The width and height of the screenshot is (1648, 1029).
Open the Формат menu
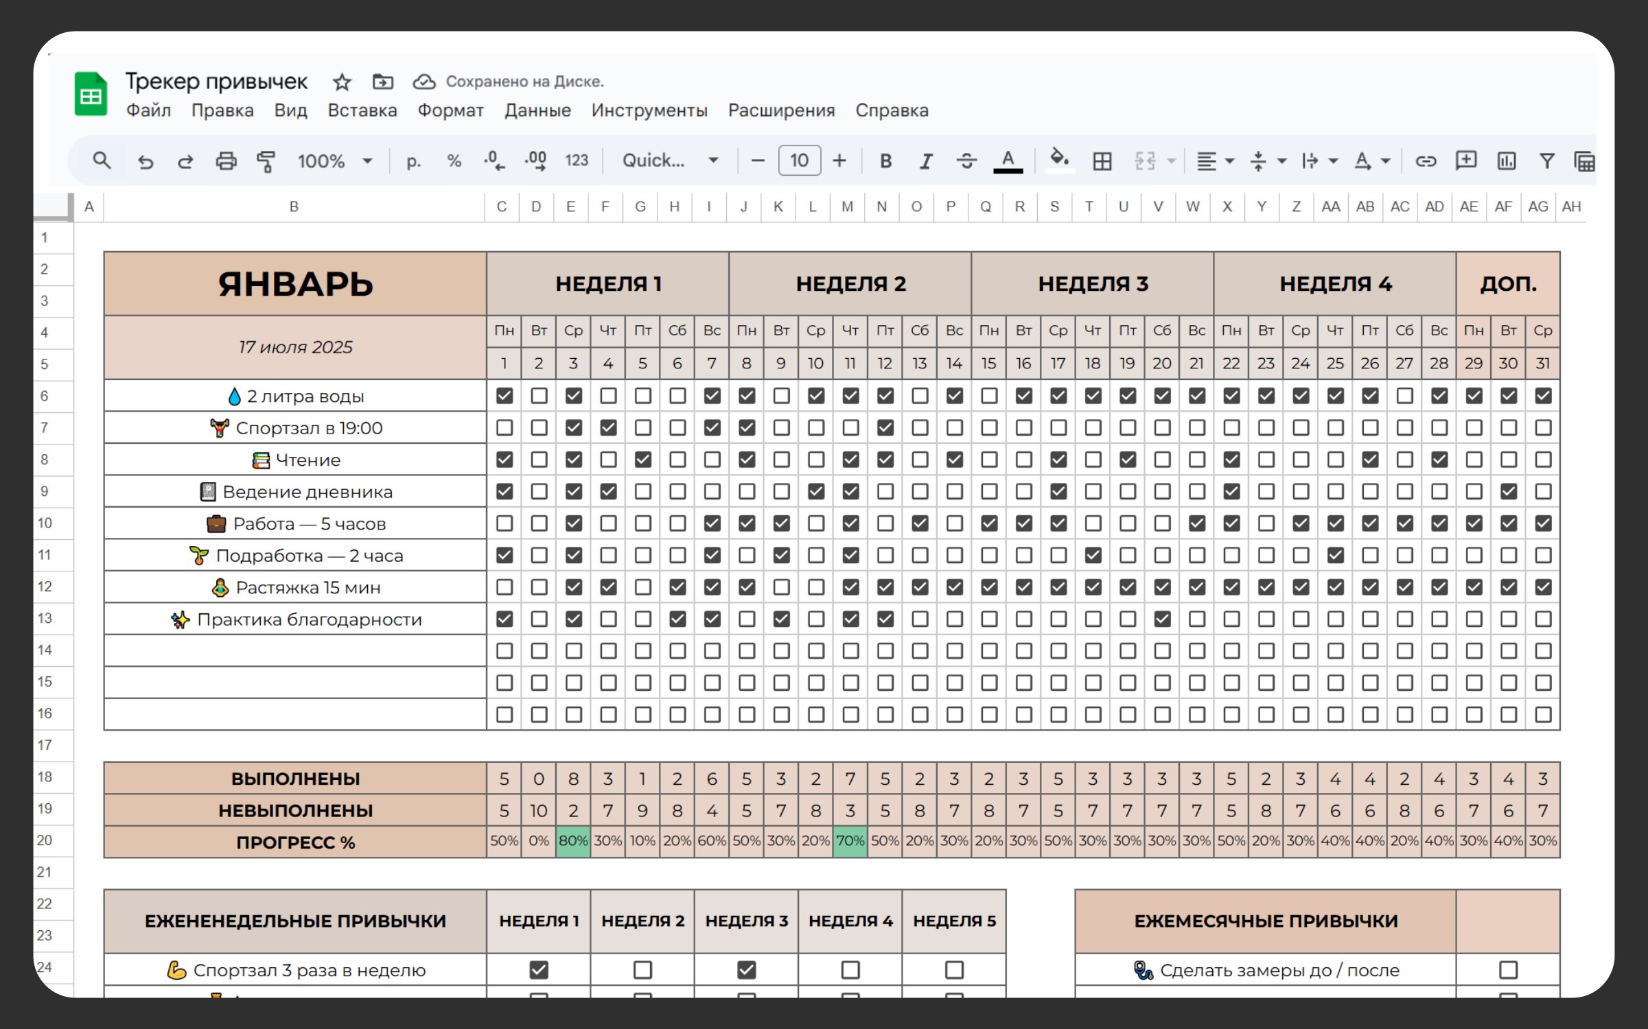tap(451, 110)
